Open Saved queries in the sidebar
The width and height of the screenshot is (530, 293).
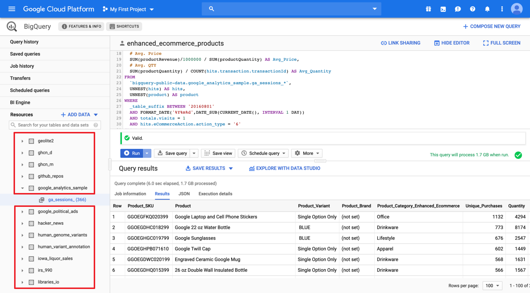pyautogui.click(x=55, y=54)
